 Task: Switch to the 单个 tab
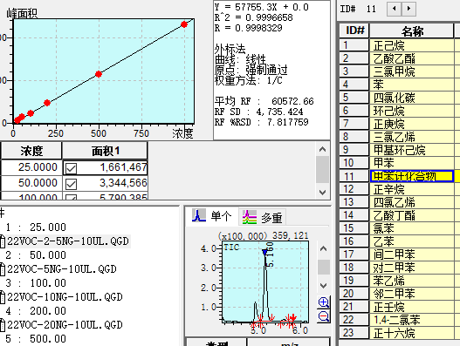pyautogui.click(x=212, y=216)
